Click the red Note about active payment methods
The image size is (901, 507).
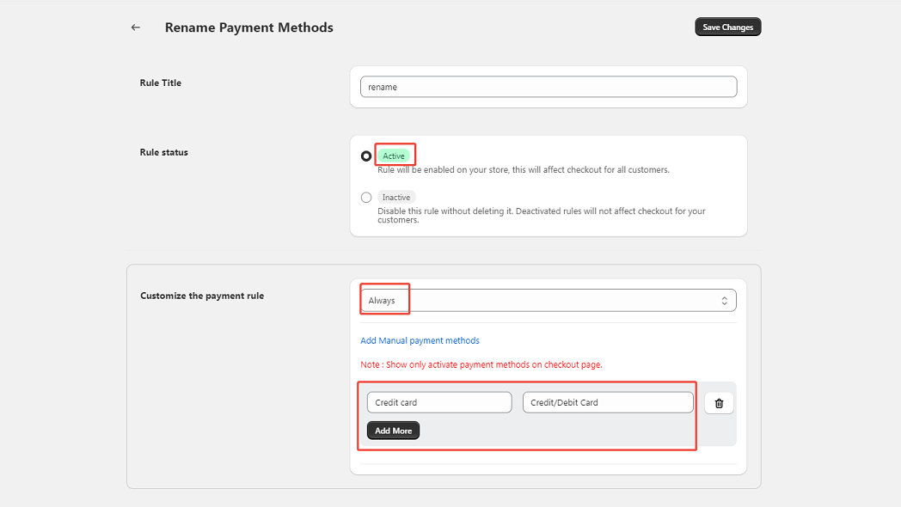pyautogui.click(x=481, y=364)
